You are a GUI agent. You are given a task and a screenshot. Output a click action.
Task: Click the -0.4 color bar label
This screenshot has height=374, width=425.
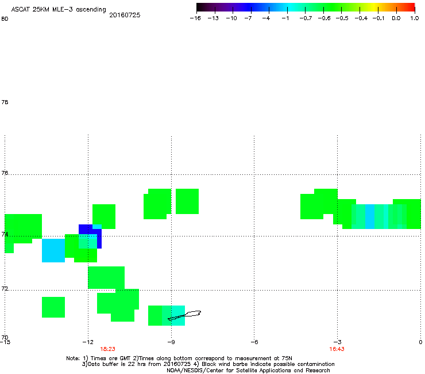pyautogui.click(x=361, y=18)
